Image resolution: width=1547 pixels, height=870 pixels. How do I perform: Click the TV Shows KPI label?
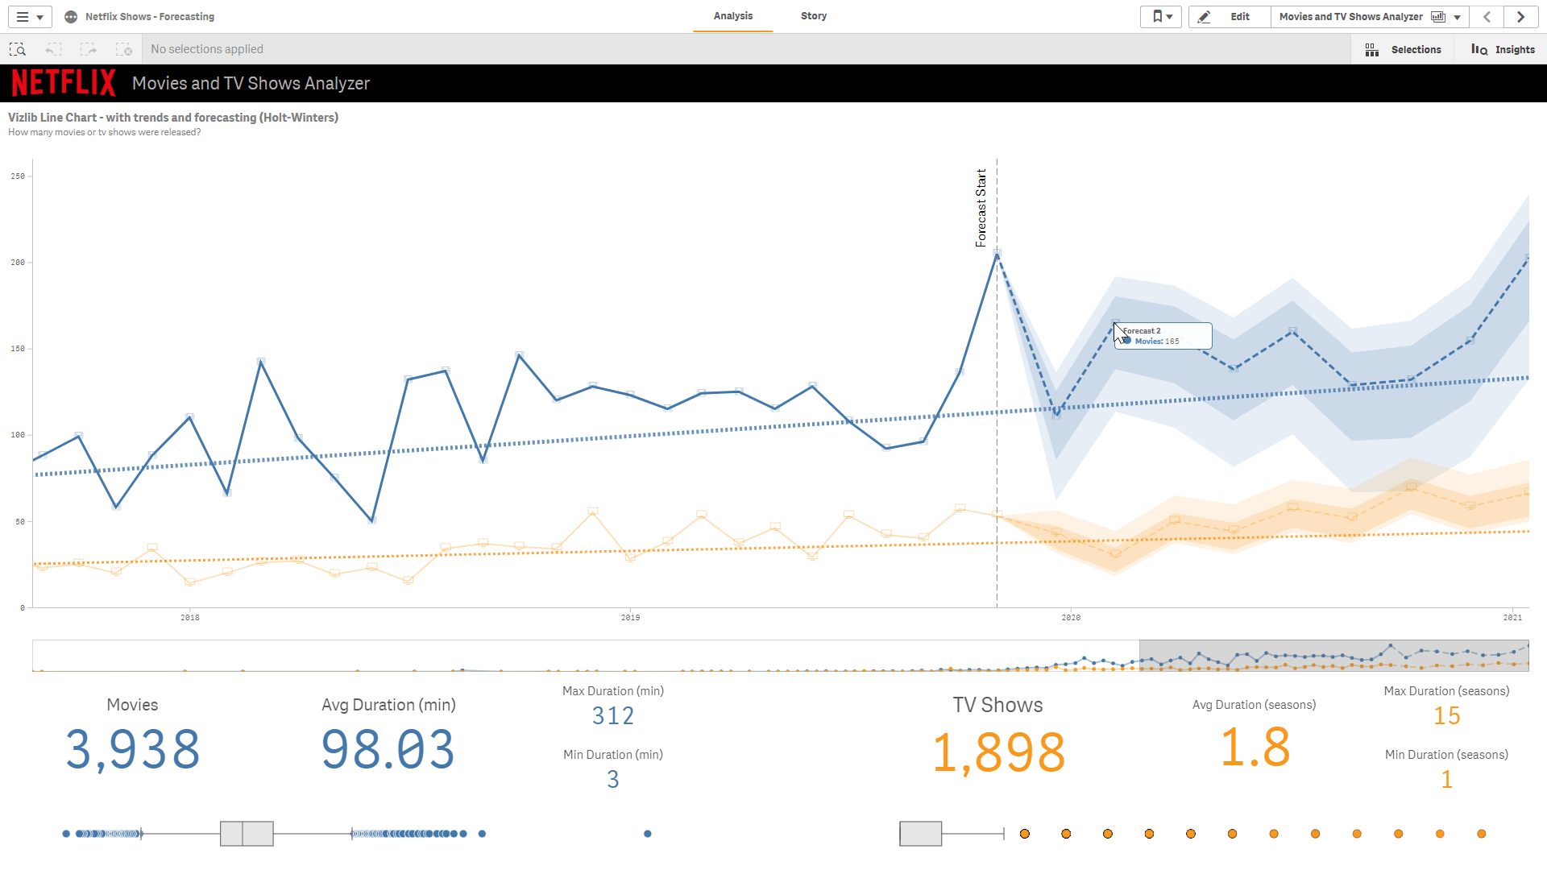coord(998,705)
